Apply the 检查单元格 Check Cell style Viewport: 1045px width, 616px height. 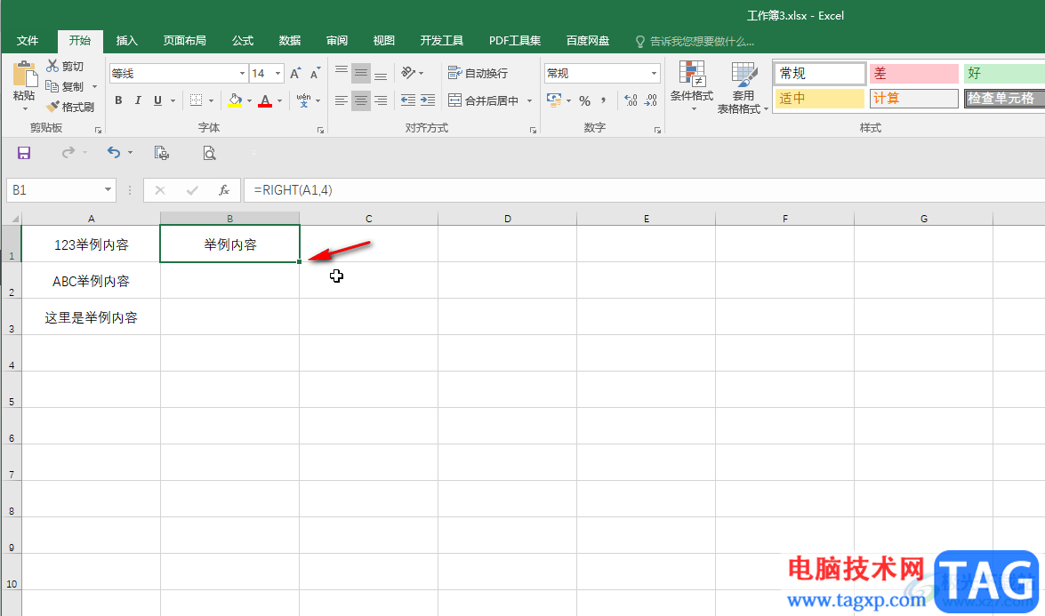1004,99
